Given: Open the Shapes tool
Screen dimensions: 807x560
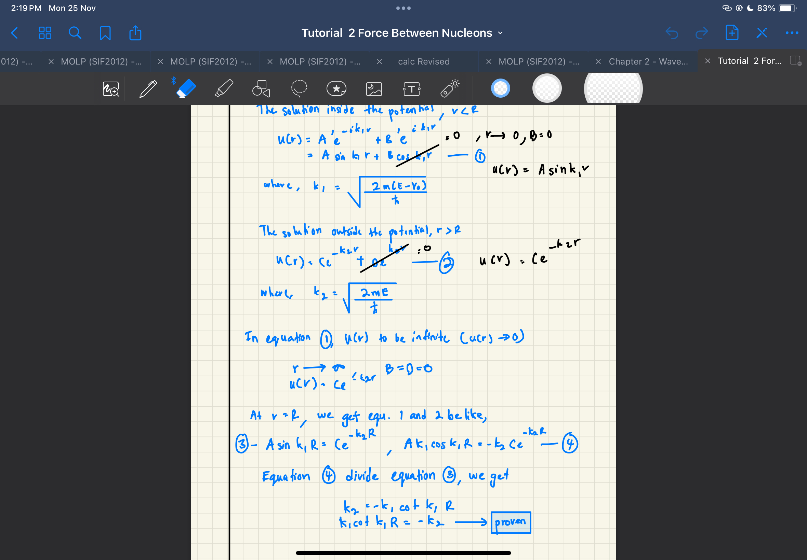Looking at the screenshot, I should click(x=262, y=88).
